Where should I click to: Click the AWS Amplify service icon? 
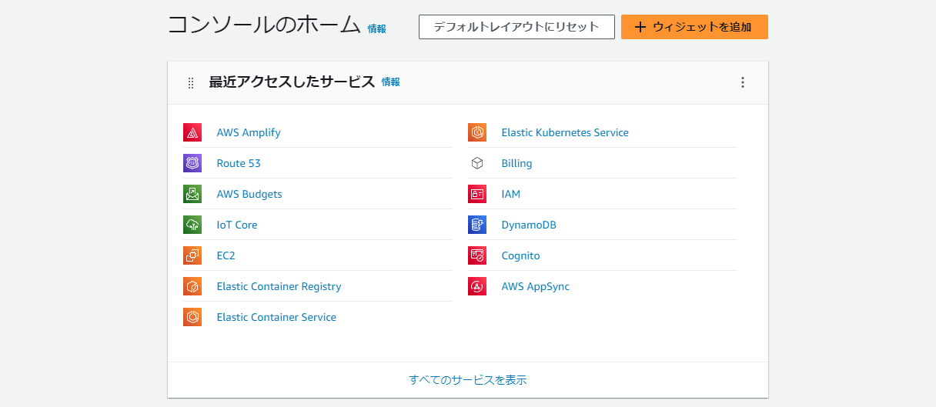[192, 132]
